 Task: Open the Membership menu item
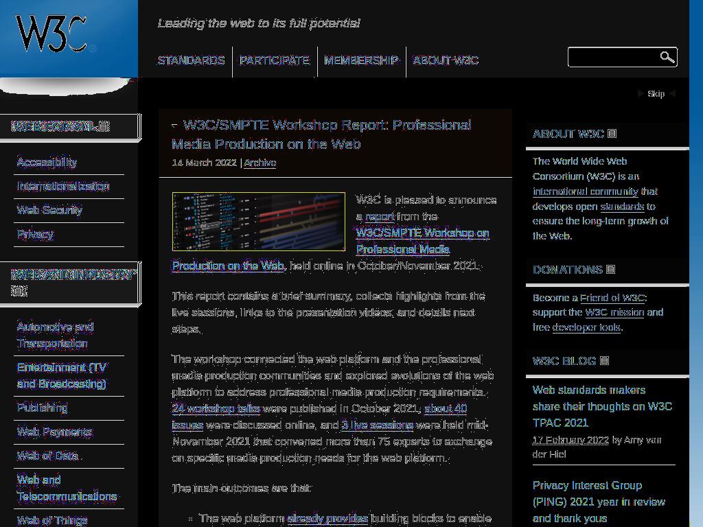pos(361,60)
